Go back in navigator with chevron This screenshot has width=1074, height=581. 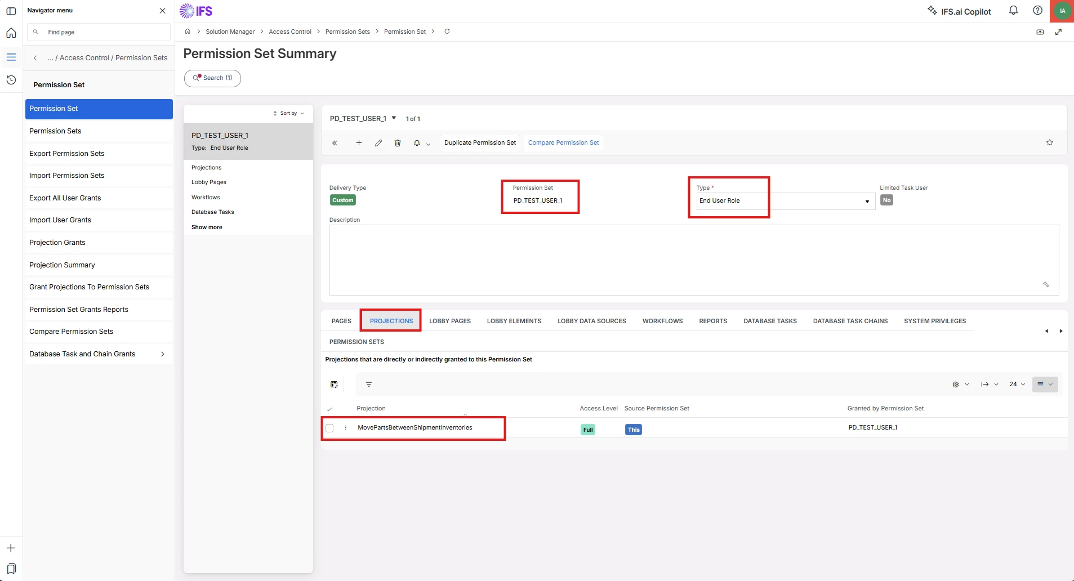coord(35,58)
